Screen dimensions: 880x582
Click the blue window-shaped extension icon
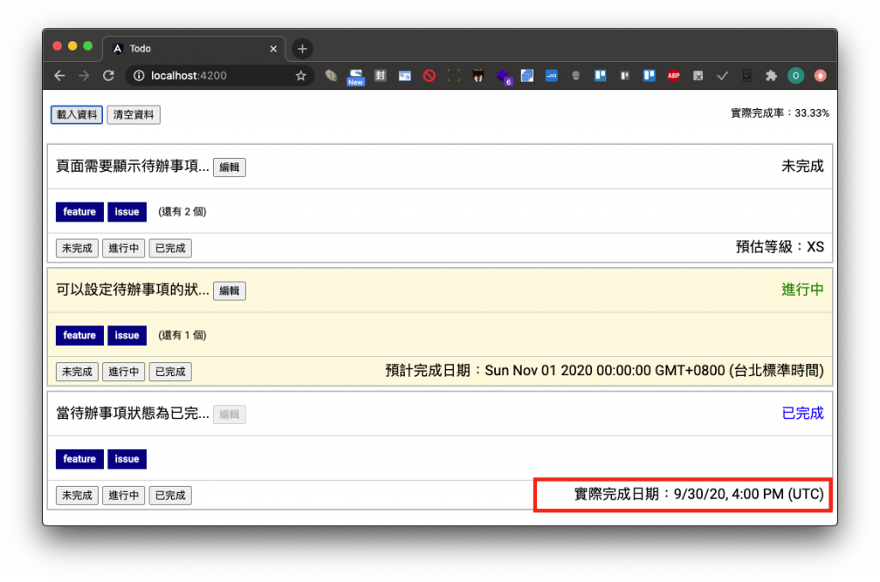coord(405,76)
